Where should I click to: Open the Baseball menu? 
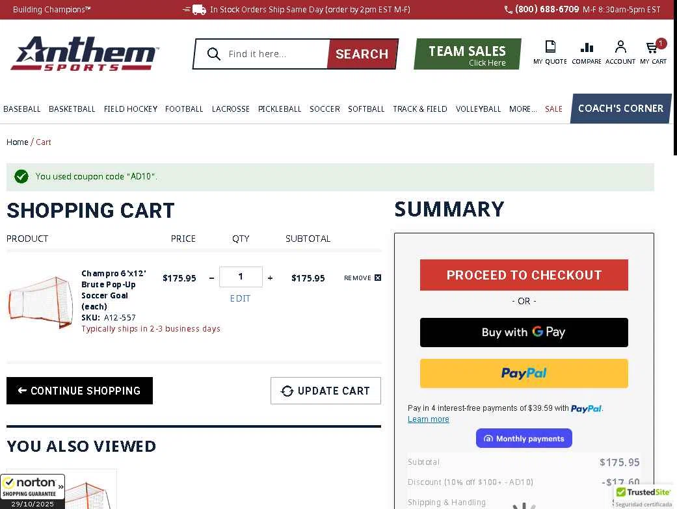[22, 109]
